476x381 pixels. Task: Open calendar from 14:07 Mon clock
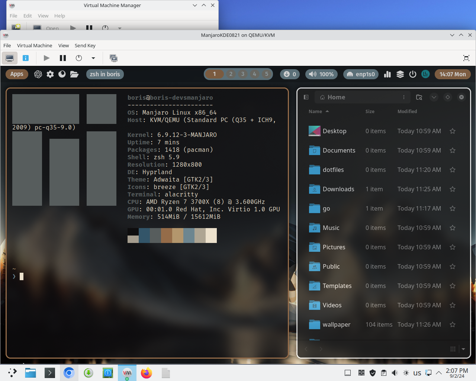click(453, 74)
